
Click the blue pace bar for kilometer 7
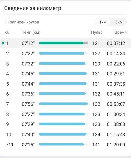click(x=63, y=104)
